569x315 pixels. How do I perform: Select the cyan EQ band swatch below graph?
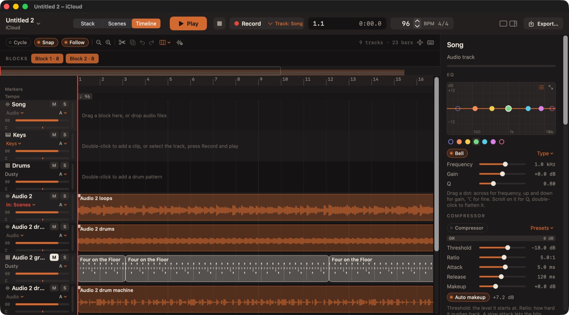(485, 142)
